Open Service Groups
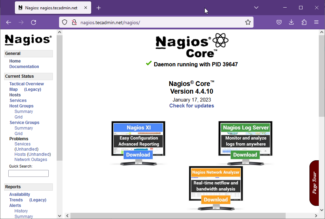The height and width of the screenshot is (219, 325). (24, 123)
